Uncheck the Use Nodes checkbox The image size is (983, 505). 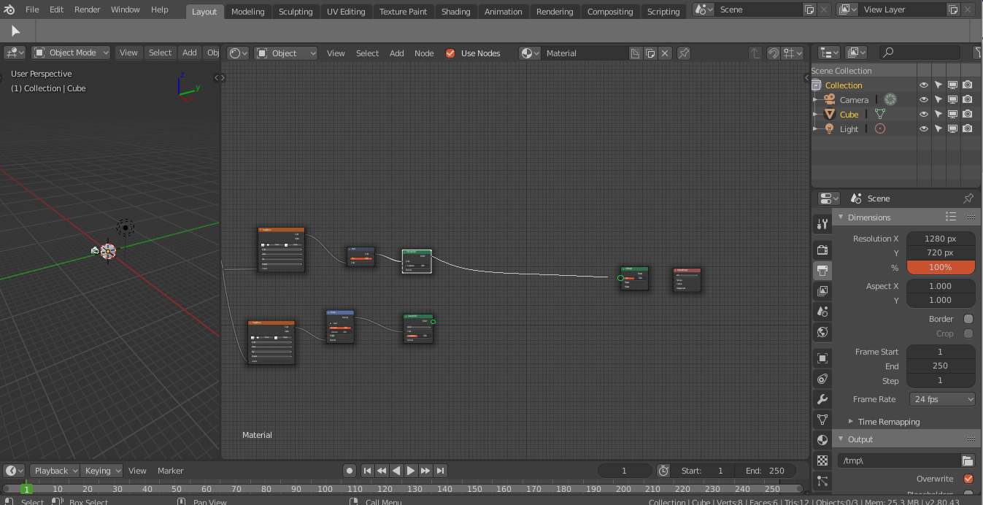click(450, 53)
